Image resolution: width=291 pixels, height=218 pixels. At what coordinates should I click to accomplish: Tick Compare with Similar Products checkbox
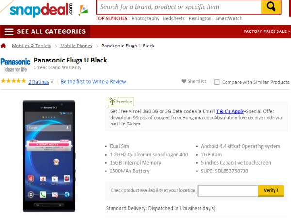217,82
